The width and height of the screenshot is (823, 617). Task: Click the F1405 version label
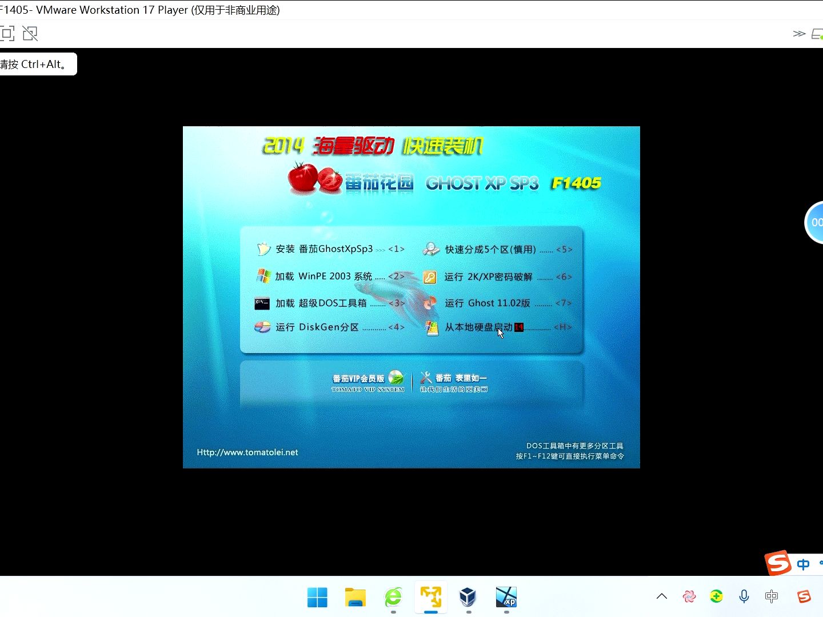(576, 183)
